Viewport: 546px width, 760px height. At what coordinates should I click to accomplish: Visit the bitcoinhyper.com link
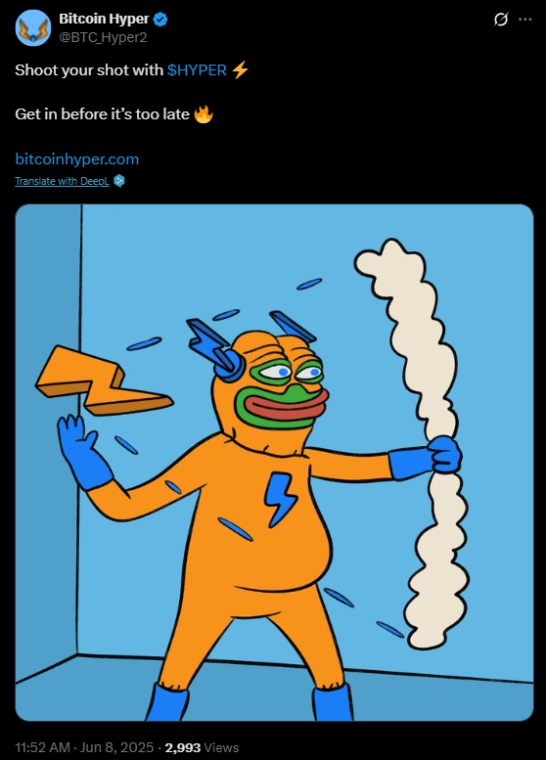77,159
